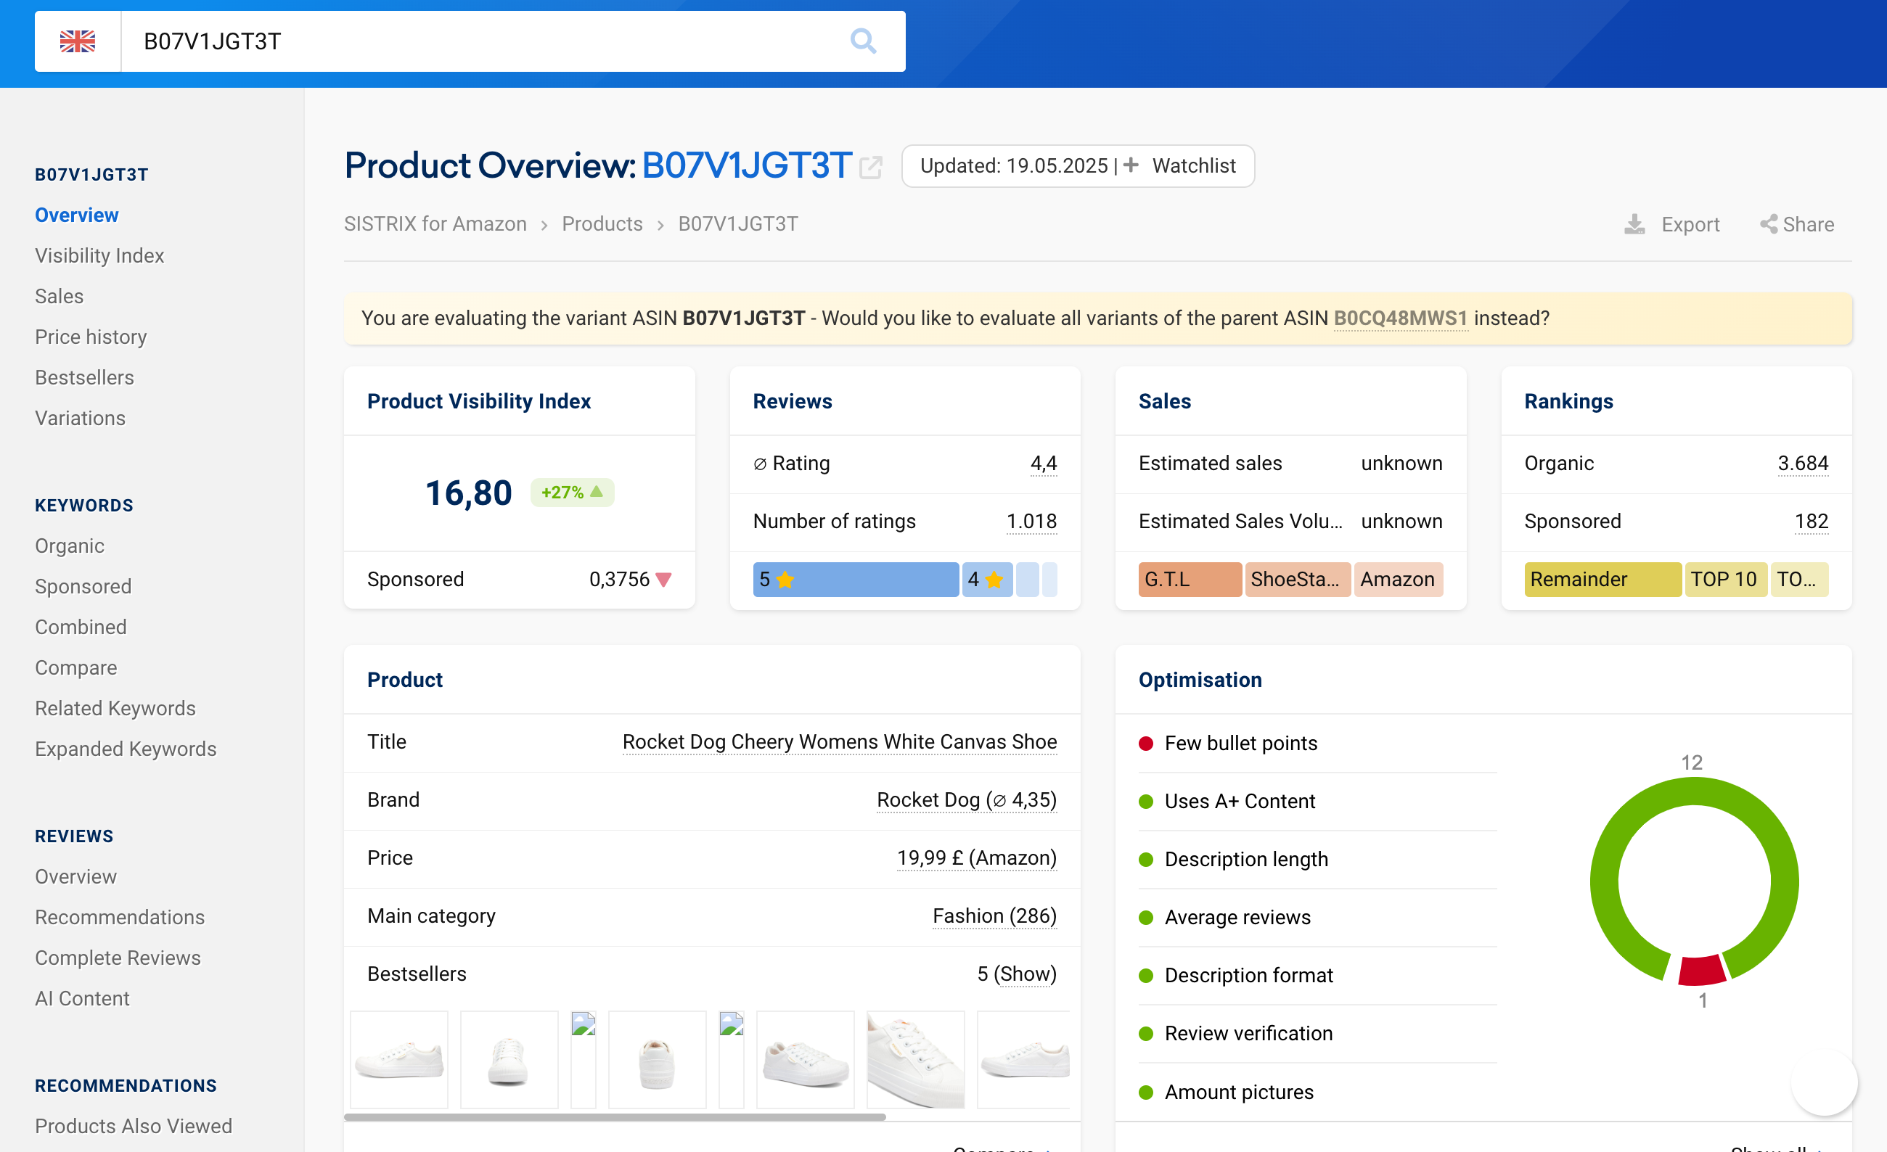
Task: Open Overview in the product sidebar
Action: (x=77, y=215)
